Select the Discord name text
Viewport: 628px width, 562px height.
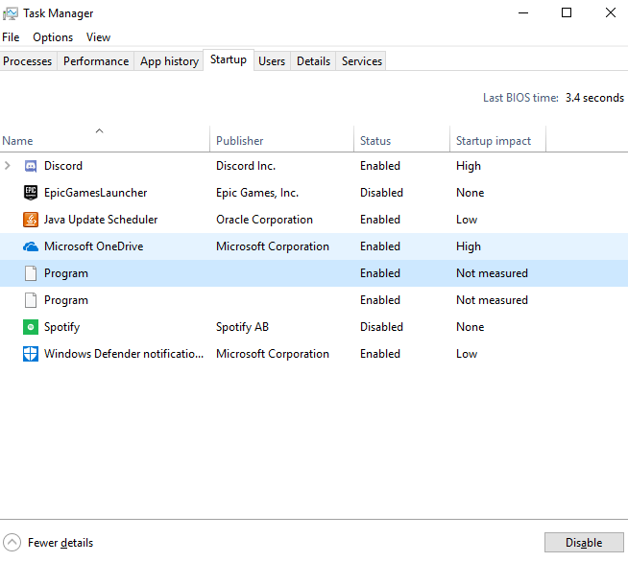pos(63,166)
